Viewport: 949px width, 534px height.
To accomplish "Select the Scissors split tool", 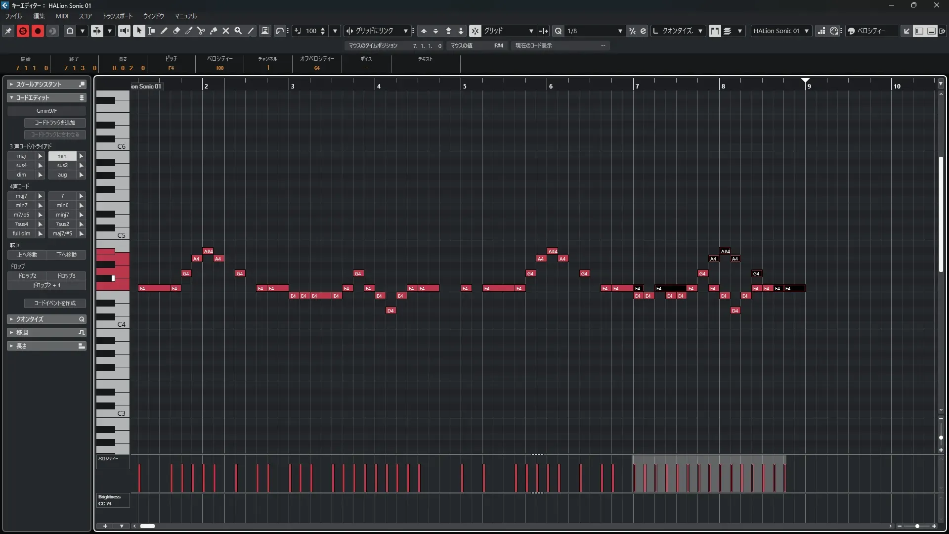I will [201, 31].
